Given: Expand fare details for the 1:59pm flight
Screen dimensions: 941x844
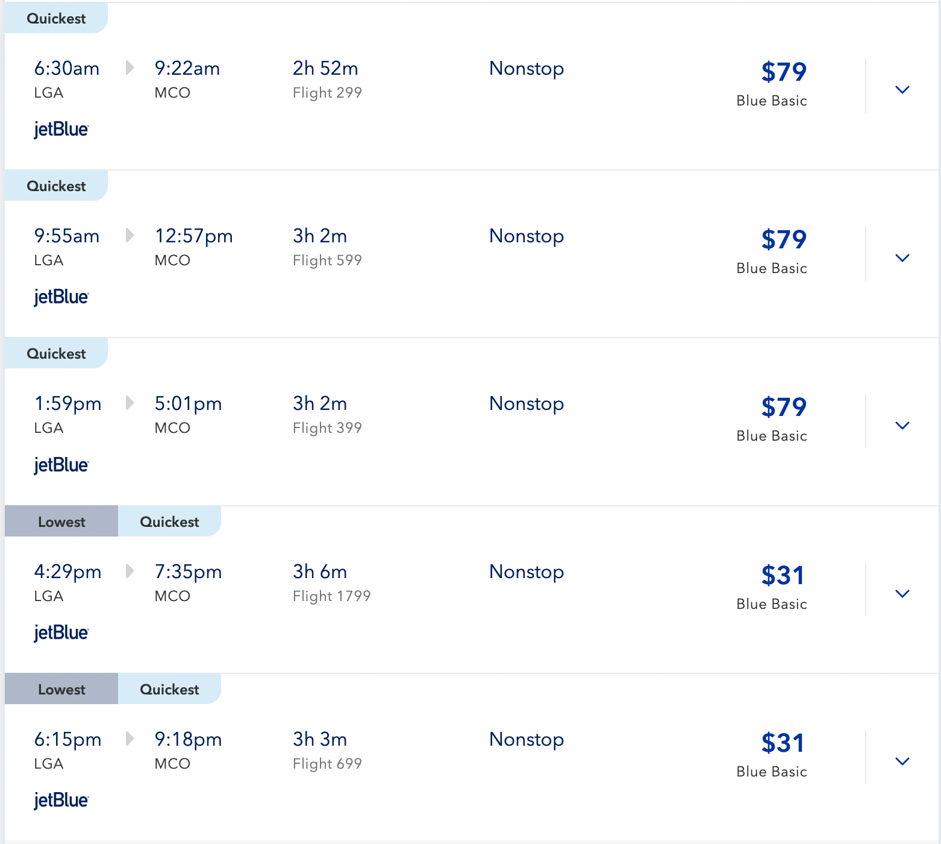Looking at the screenshot, I should [x=902, y=425].
